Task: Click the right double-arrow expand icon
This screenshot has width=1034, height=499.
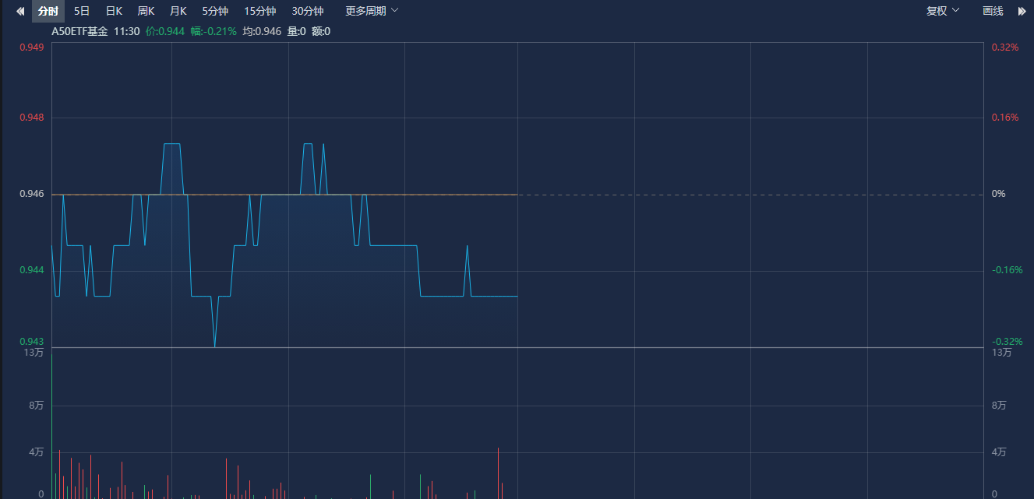Action: pyautogui.click(x=1022, y=11)
